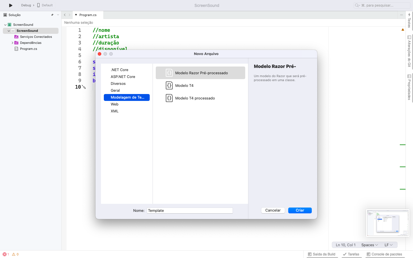Open the Tarefas panel
Viewport: 413px width, 258px height.
pos(351,254)
